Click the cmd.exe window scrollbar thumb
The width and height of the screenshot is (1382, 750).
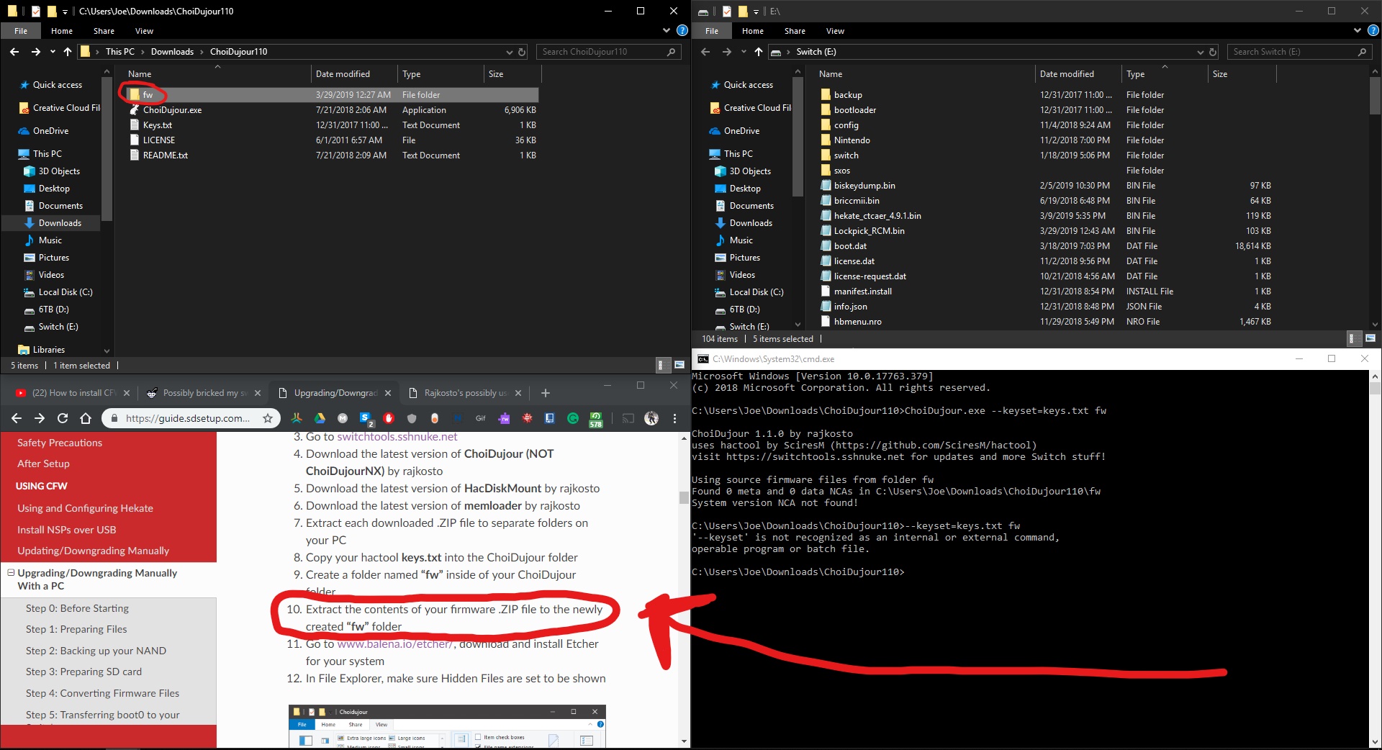[x=1375, y=389]
